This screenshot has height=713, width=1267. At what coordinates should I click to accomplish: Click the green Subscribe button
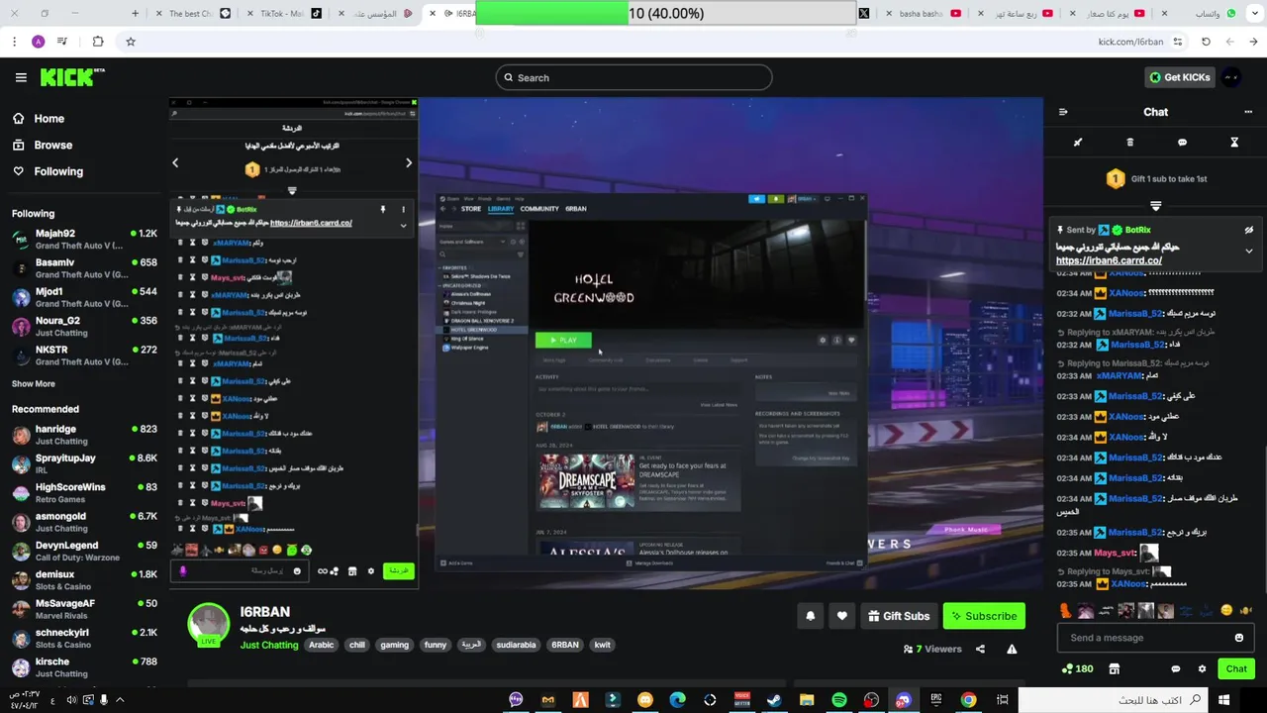pyautogui.click(x=984, y=616)
